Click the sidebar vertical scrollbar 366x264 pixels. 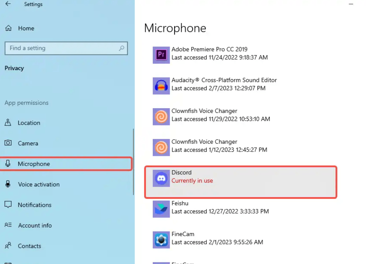click(134, 161)
